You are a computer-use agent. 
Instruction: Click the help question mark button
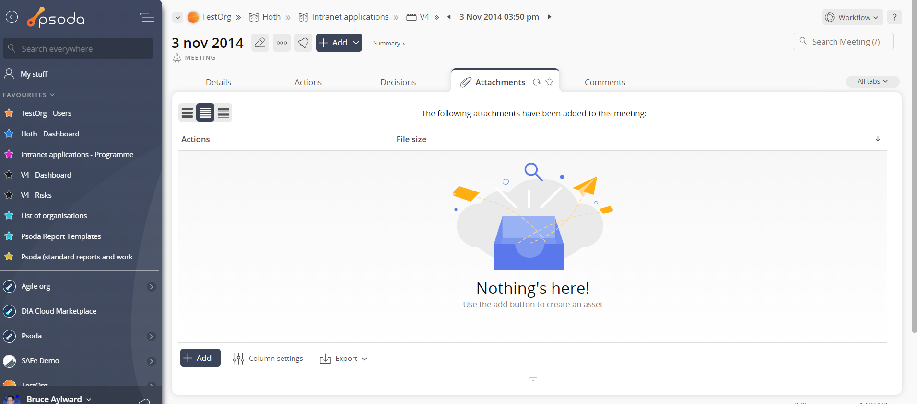coord(894,17)
